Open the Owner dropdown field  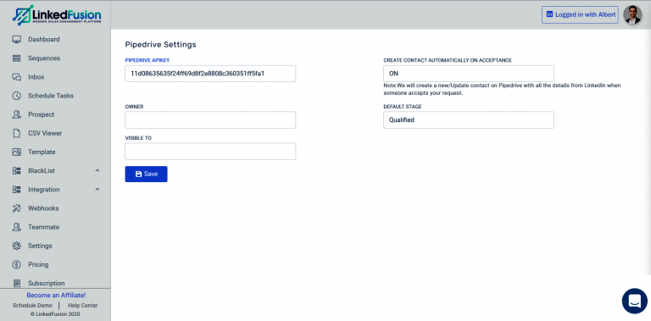pyautogui.click(x=210, y=120)
